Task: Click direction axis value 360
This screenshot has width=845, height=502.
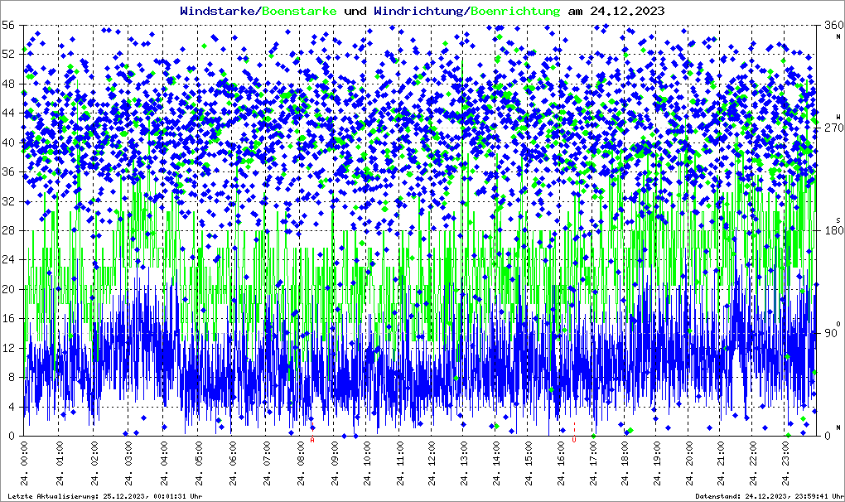Action: coord(833,26)
